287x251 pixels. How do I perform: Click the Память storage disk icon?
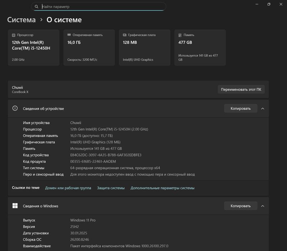point(180,35)
